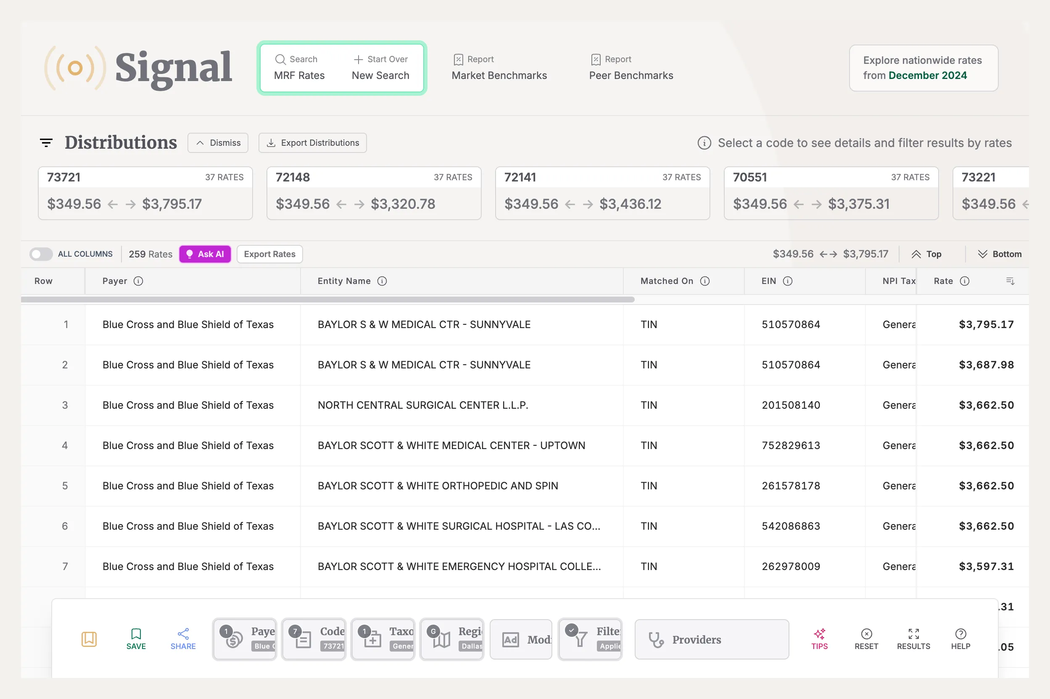Viewport: 1050px width, 699px height.
Task: Click the $3,687.98 rate cell
Action: (x=986, y=365)
